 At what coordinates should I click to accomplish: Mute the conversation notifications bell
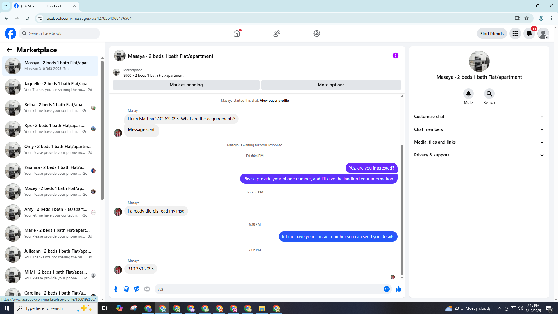coord(468,94)
